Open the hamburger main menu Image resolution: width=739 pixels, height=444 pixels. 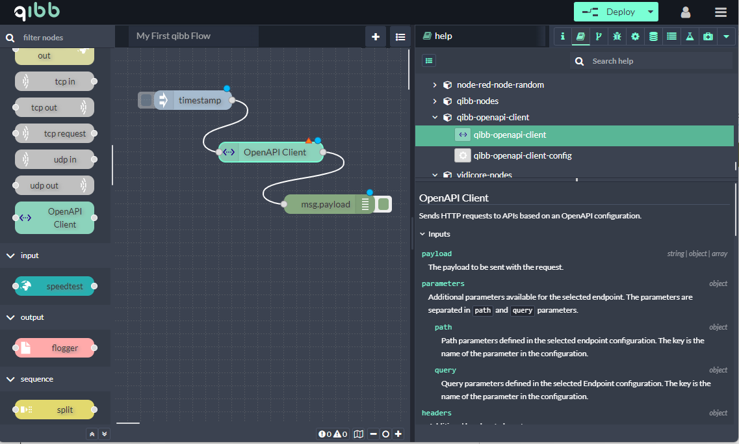[x=721, y=12]
